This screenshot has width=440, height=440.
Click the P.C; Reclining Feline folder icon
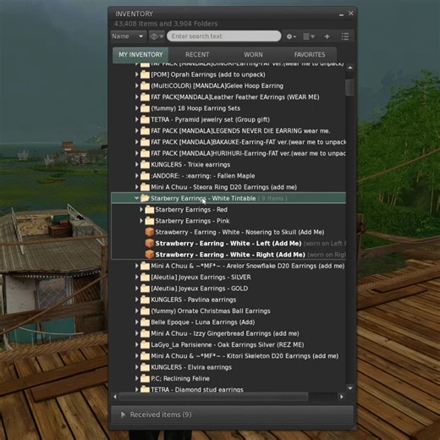point(145,378)
